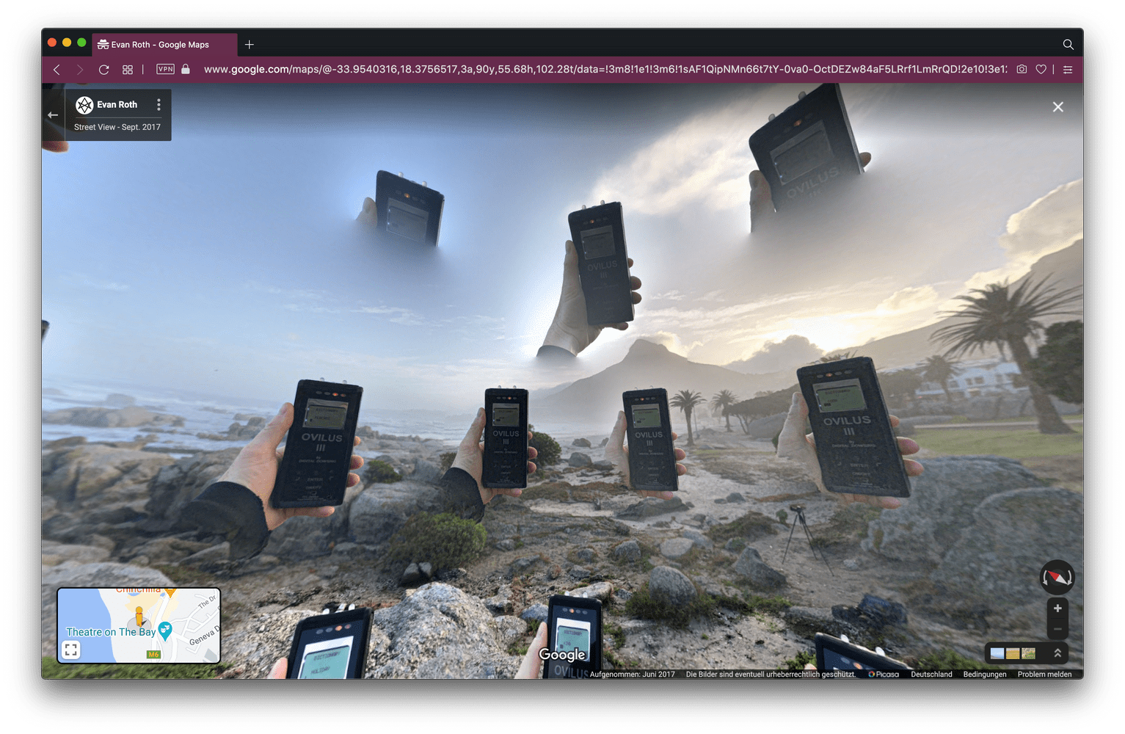Open Theatre on The Bay map label
Viewport: 1125px width, 734px height.
coord(111,632)
